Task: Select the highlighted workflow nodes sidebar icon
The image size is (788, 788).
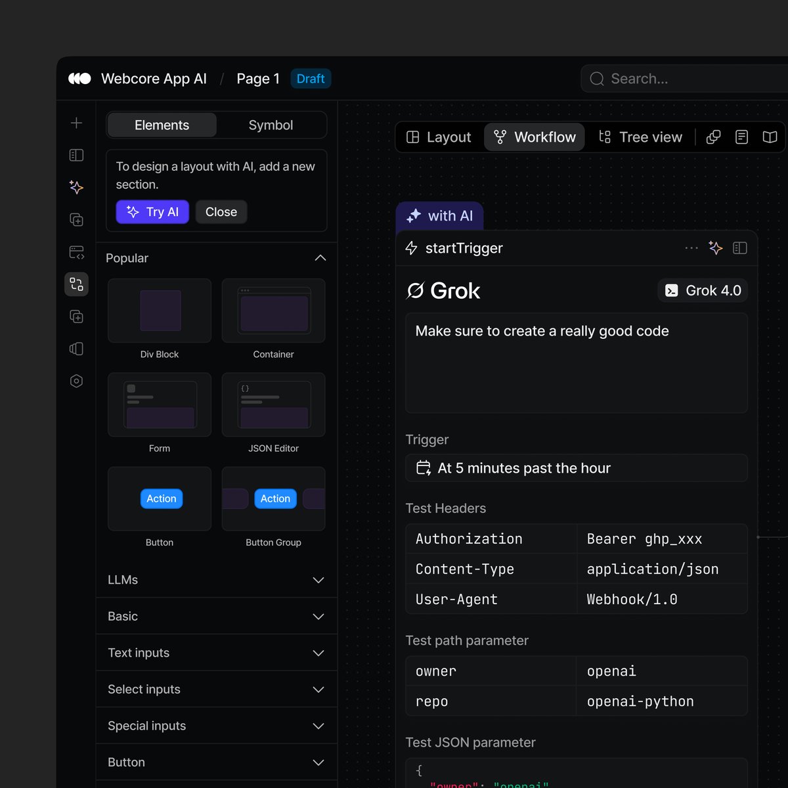Action: (76, 284)
